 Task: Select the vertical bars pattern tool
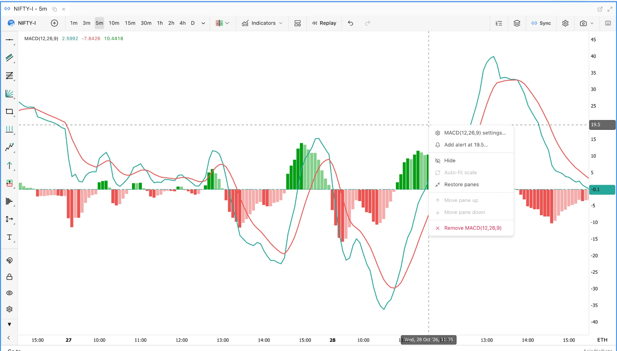point(10,129)
